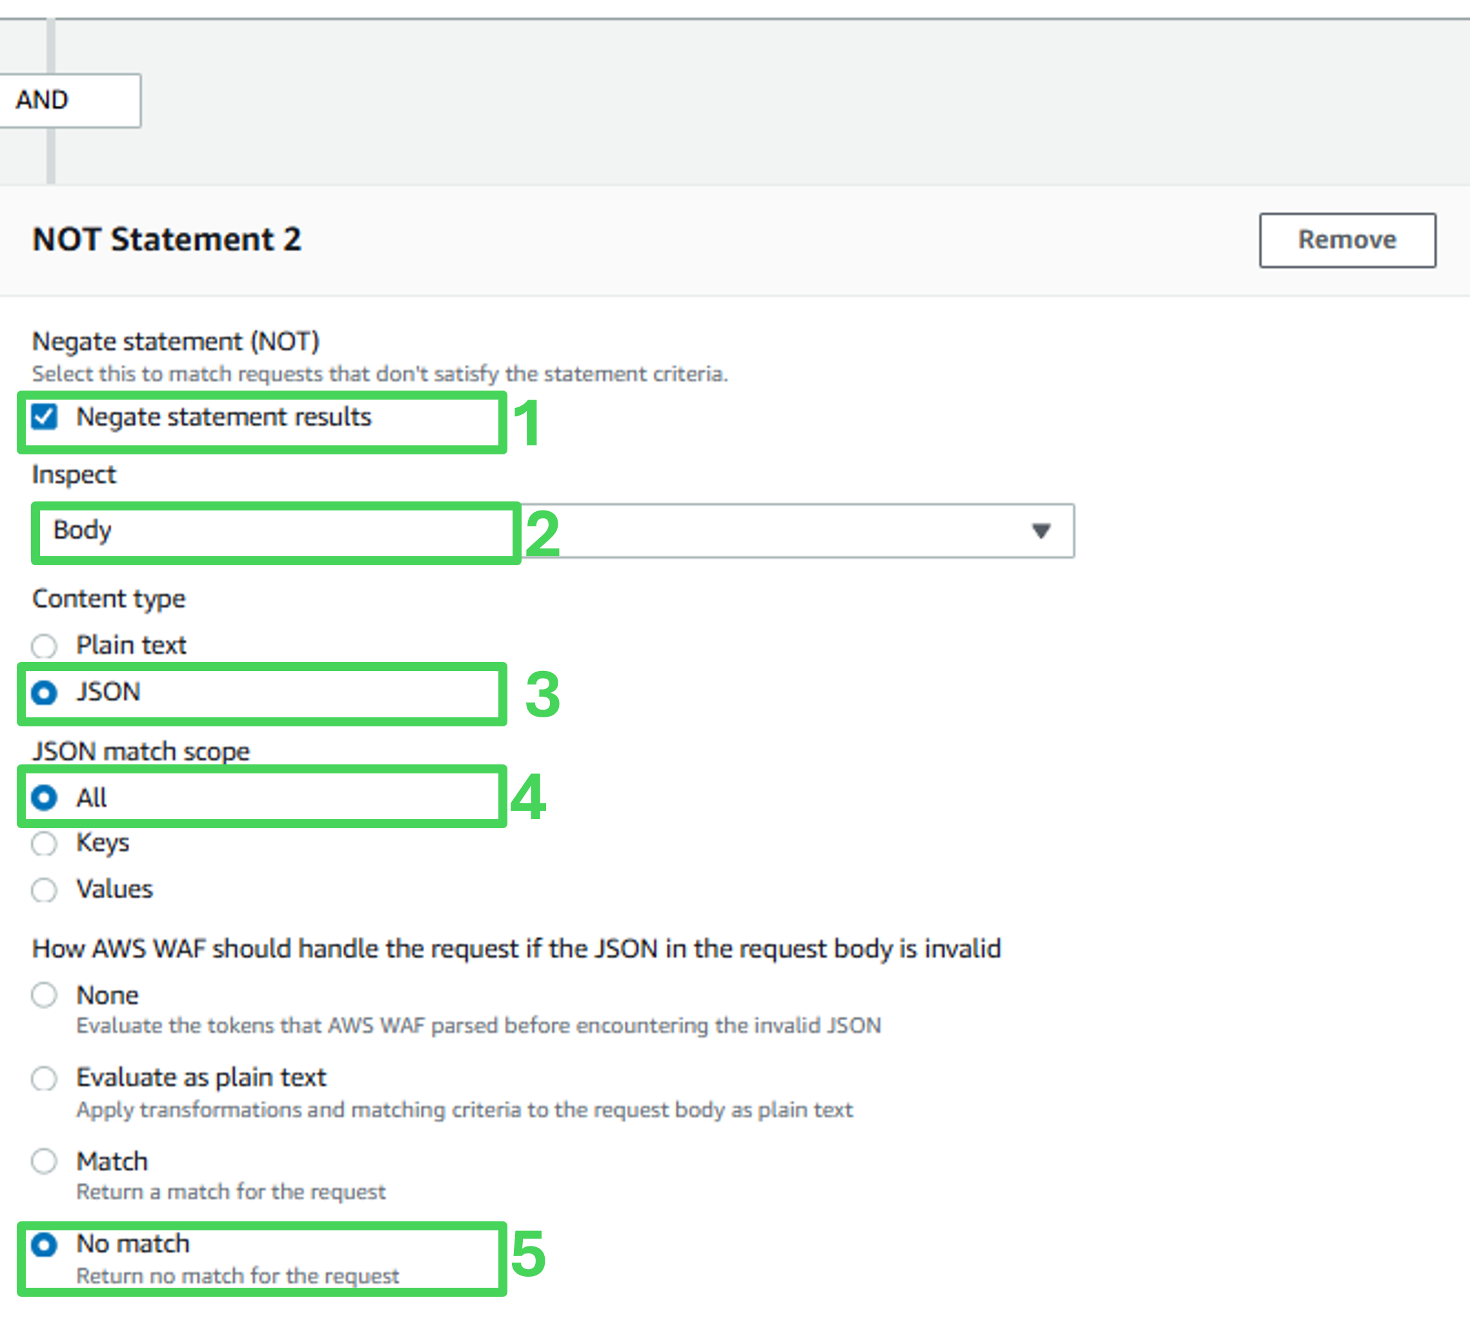Uncheck Negate statement results checkbox
Screen dimensions: 1470x1338
coord(44,417)
